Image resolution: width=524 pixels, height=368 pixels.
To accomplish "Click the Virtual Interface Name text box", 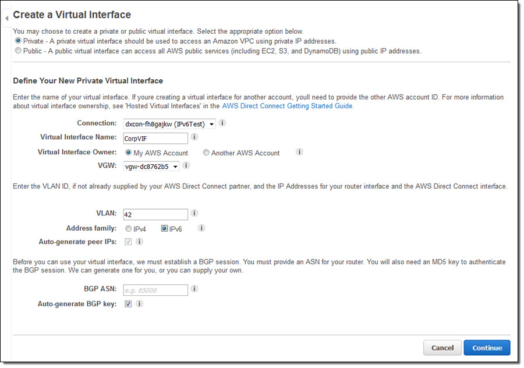I will (x=155, y=138).
